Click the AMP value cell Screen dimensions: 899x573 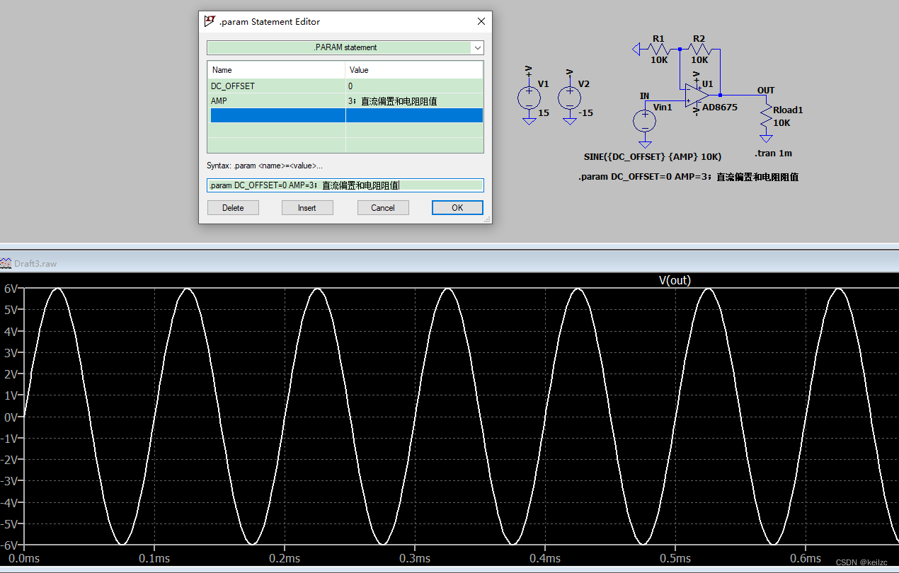pos(414,100)
